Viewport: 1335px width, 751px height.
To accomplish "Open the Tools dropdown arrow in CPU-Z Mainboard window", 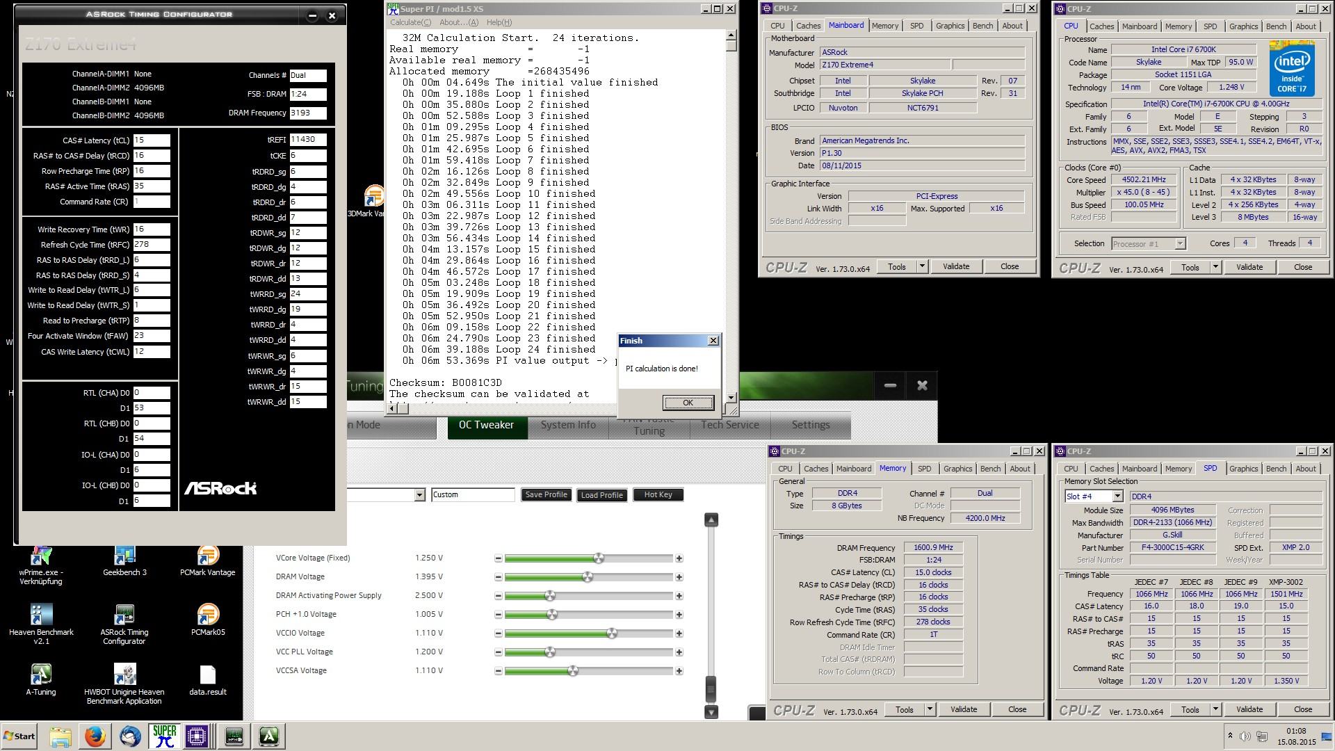I will tap(922, 266).
